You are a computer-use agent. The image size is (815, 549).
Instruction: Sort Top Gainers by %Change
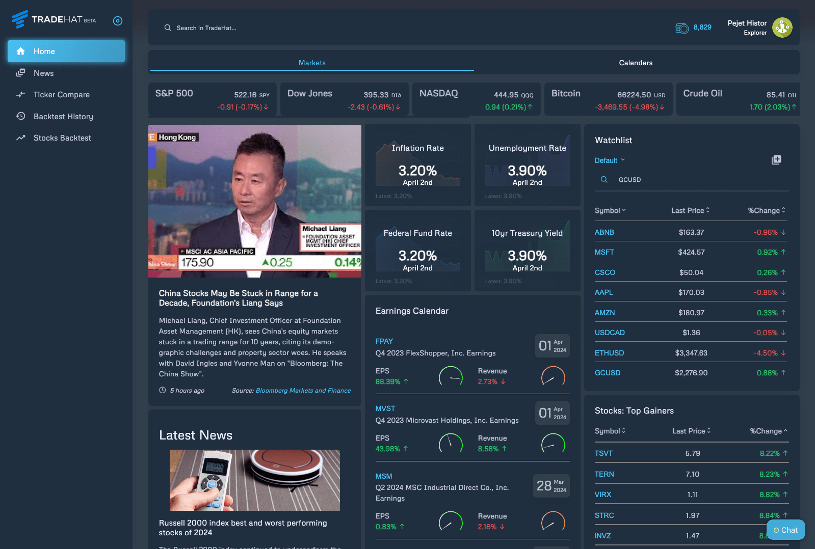click(x=768, y=431)
